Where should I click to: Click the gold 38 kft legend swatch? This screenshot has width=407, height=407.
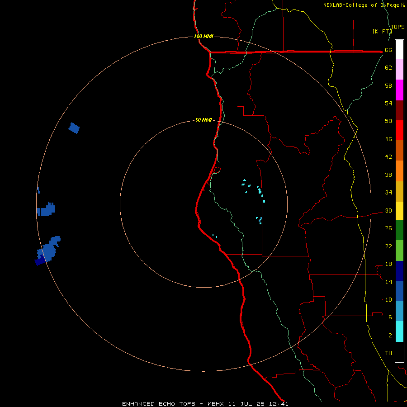[399, 191]
